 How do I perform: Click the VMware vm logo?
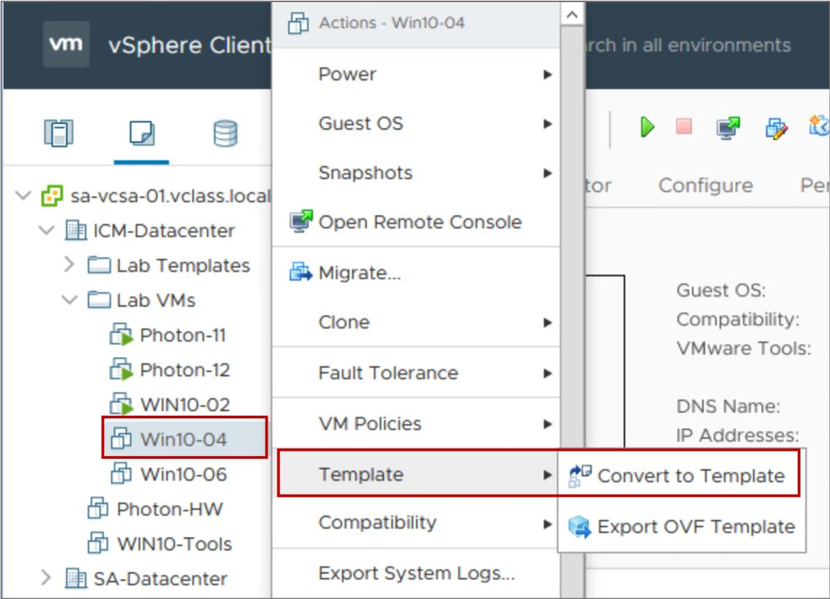66,45
